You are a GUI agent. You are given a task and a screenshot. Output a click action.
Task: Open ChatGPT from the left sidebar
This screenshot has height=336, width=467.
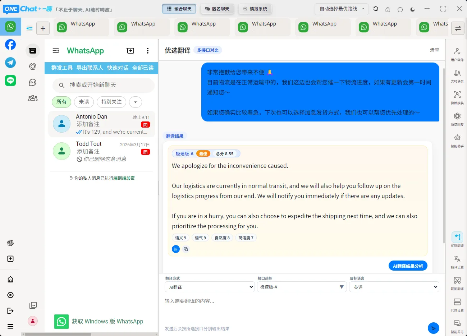[10, 243]
